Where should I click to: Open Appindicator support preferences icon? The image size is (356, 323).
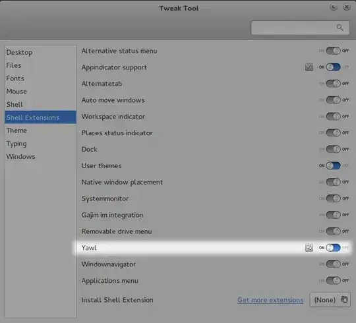pyautogui.click(x=309, y=67)
